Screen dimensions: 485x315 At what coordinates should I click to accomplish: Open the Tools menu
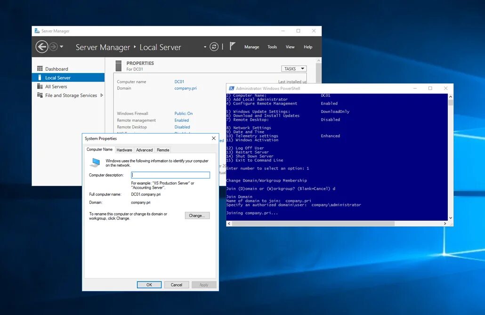[x=272, y=47]
